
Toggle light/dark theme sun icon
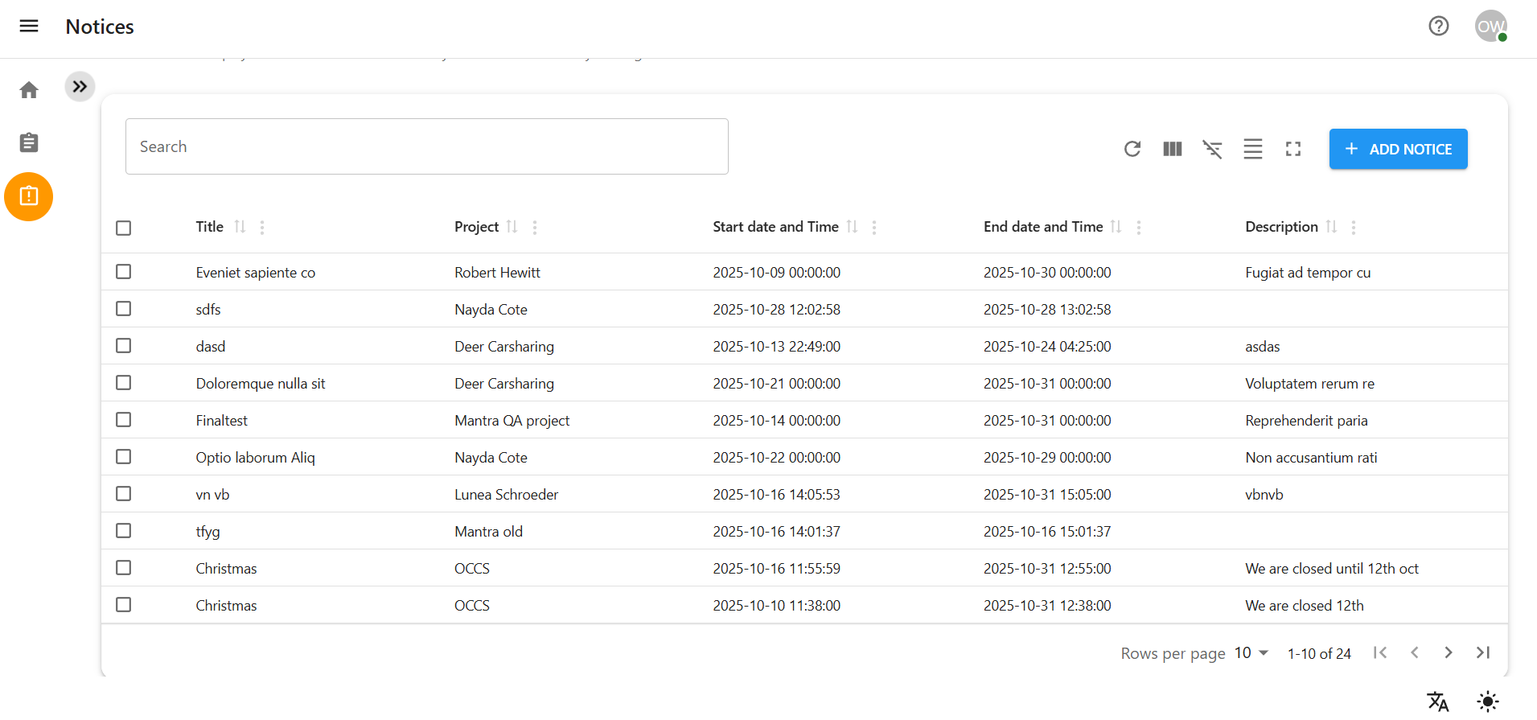pos(1487,701)
